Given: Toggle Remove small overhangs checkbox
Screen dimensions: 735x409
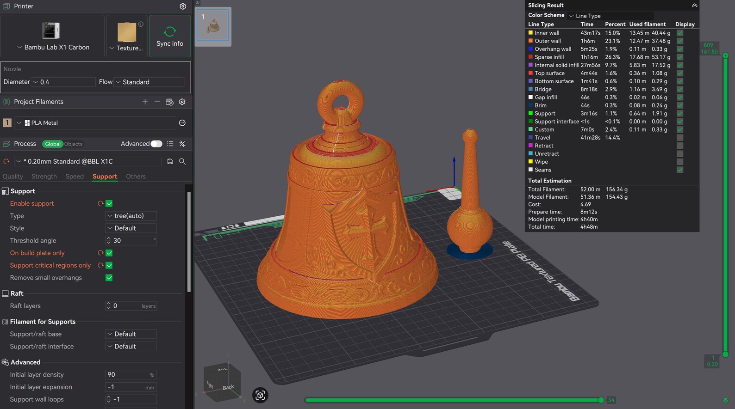Looking at the screenshot, I should click(109, 278).
